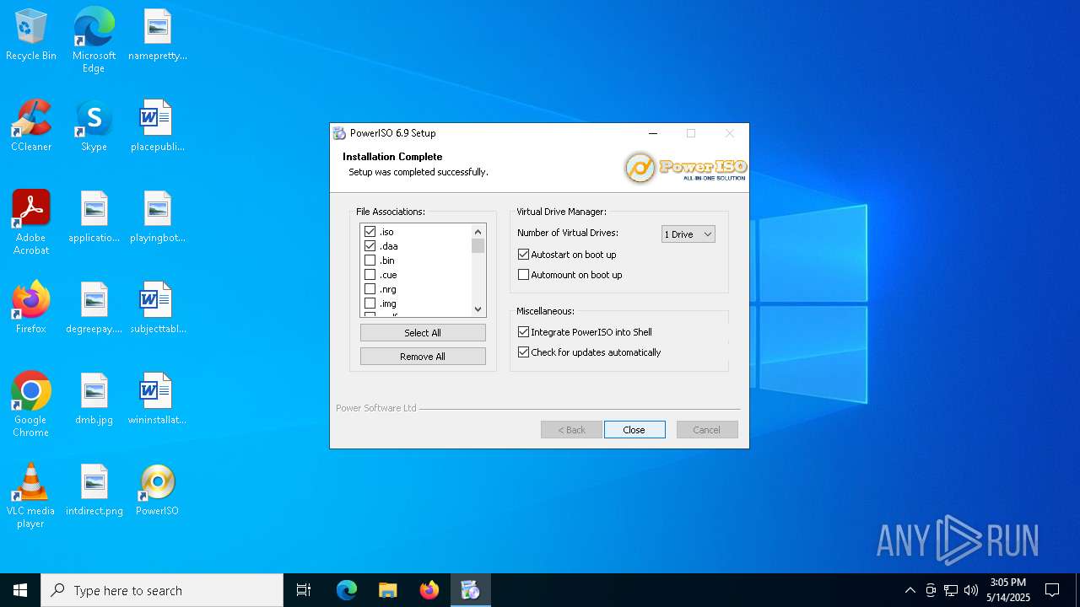This screenshot has height=607, width=1080.
Task: Click PowerISO setup taskbar icon
Action: (470, 590)
